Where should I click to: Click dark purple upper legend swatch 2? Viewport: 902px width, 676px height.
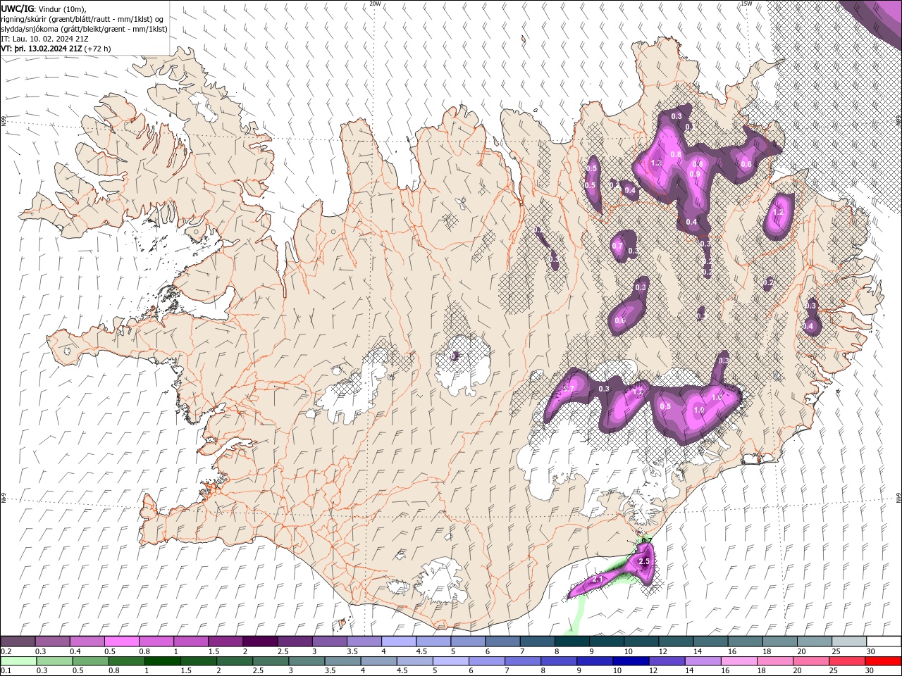coord(259,641)
